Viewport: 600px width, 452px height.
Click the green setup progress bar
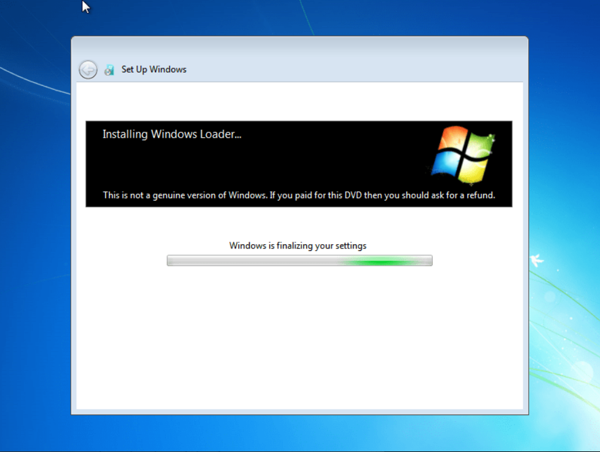coord(299,261)
